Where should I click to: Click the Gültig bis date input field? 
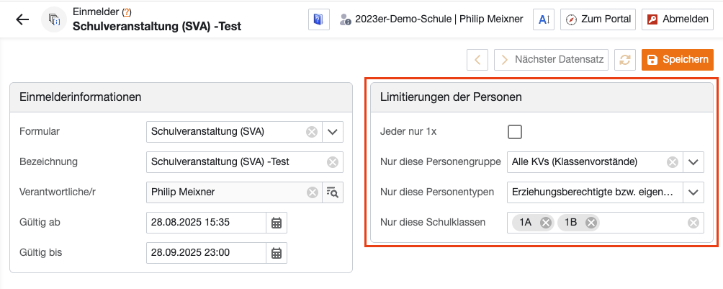(206, 253)
